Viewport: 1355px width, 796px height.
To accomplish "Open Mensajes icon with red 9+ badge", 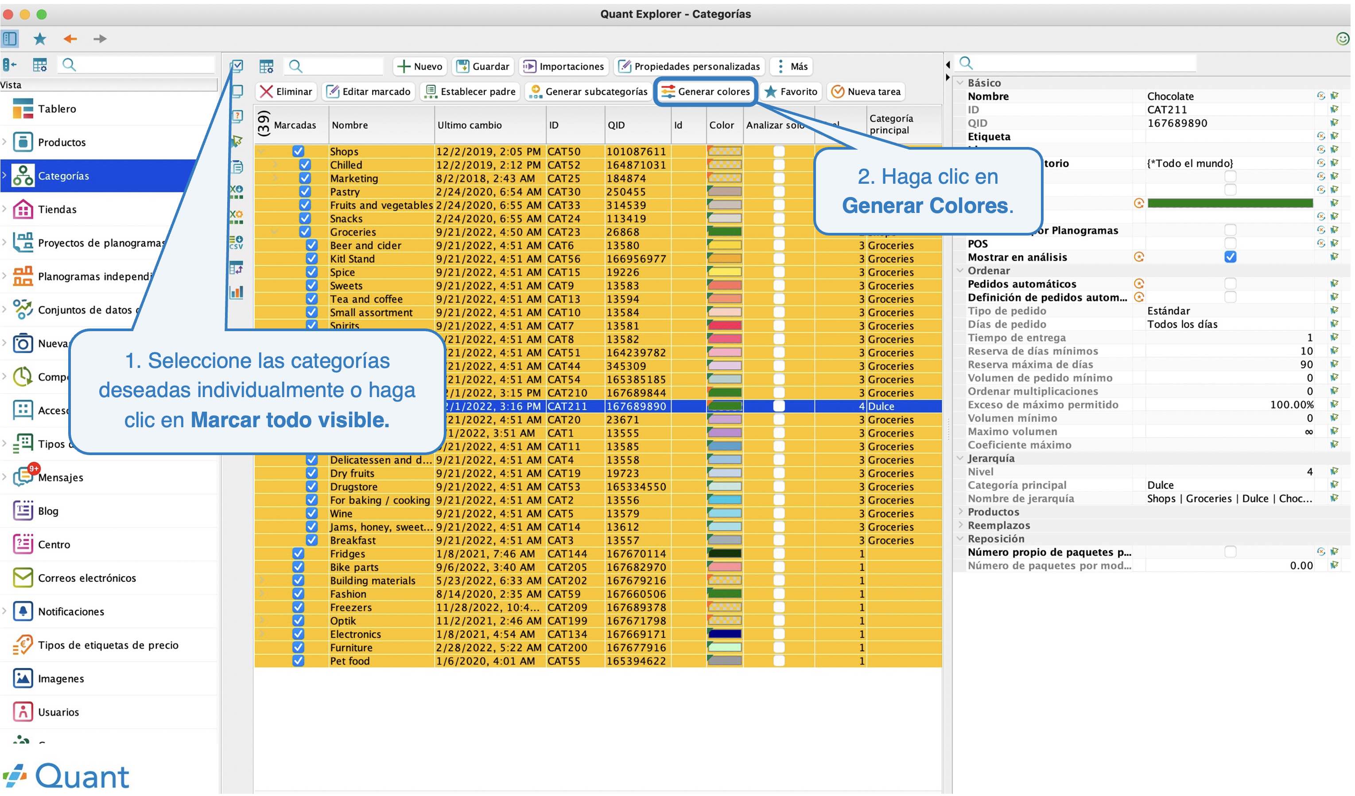I will 23,477.
